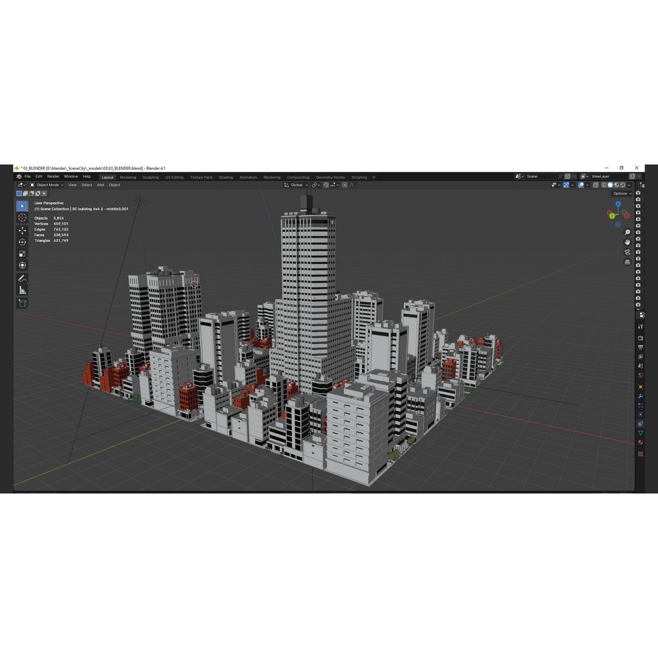Image resolution: width=658 pixels, height=658 pixels.
Task: Open Global transform orientation dropdown
Action: click(x=296, y=185)
